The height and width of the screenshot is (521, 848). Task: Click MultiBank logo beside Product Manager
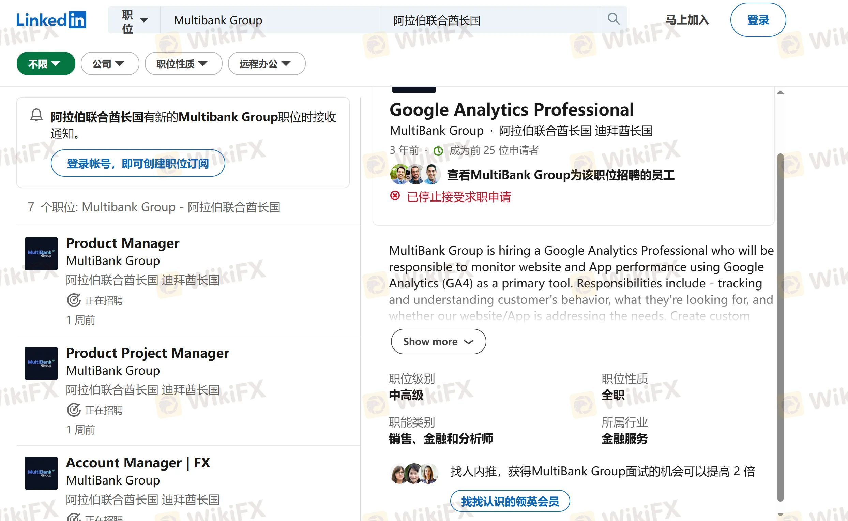41,254
